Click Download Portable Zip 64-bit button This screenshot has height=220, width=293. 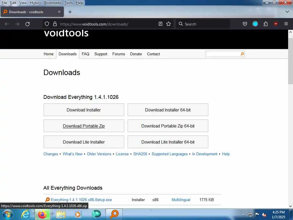(x=168, y=126)
